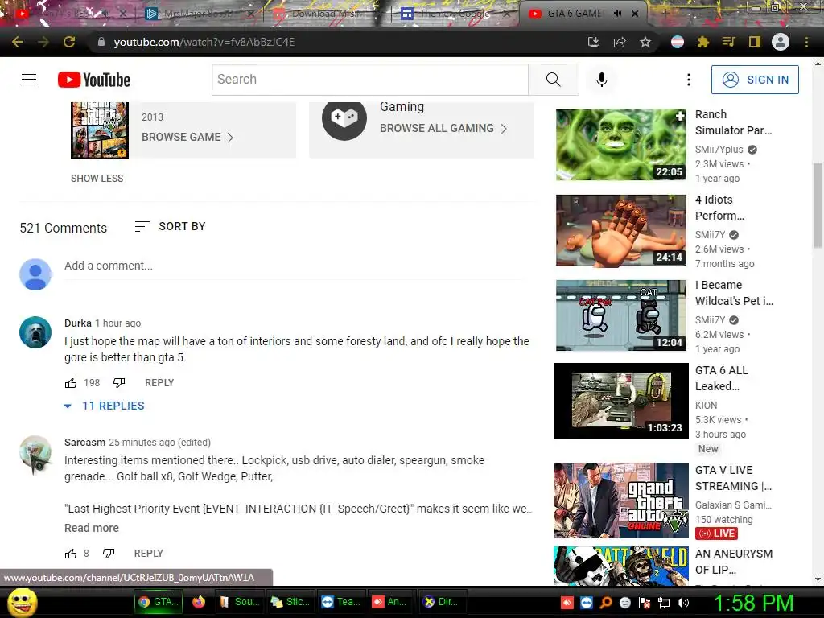This screenshot has width=824, height=618.
Task: Click the tray magnifier search icon
Action: (x=605, y=603)
